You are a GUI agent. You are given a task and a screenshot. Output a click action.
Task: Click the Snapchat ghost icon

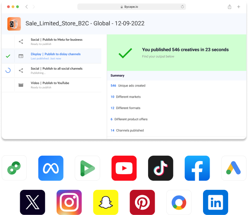tap(106, 202)
